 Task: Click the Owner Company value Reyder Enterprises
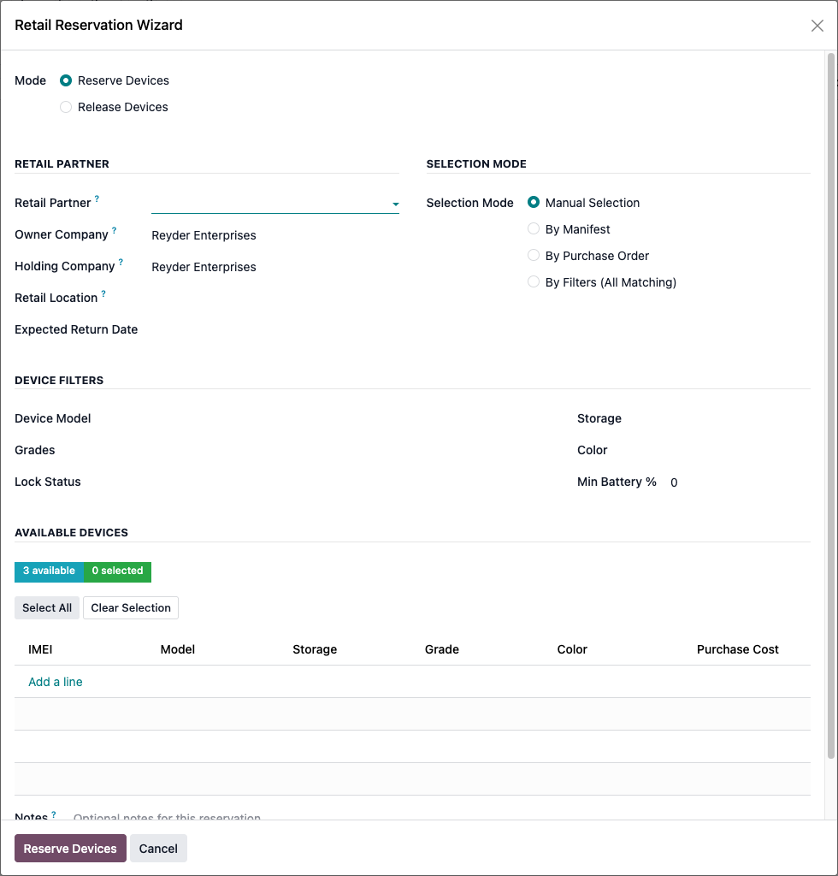pos(204,235)
